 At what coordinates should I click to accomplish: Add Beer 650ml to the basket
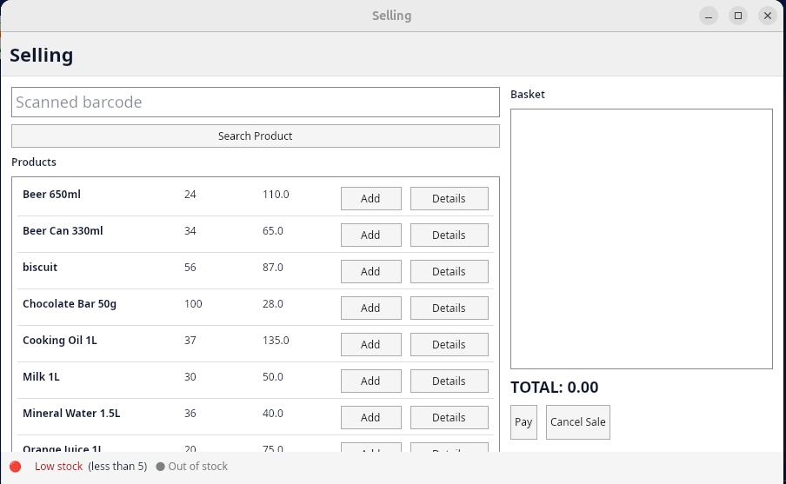pos(370,198)
